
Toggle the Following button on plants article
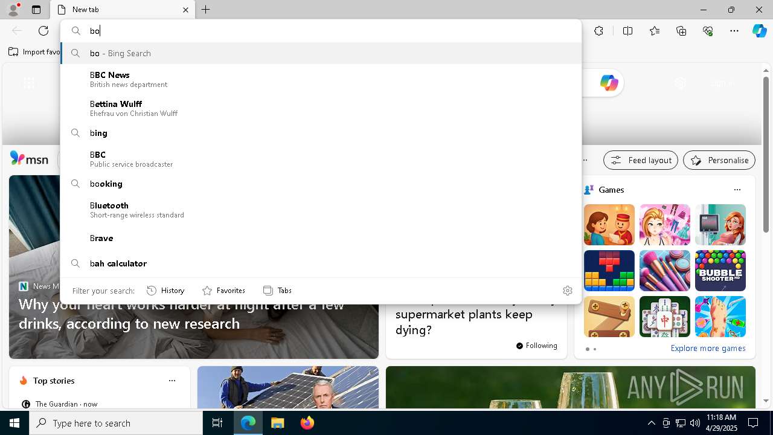[x=537, y=346]
